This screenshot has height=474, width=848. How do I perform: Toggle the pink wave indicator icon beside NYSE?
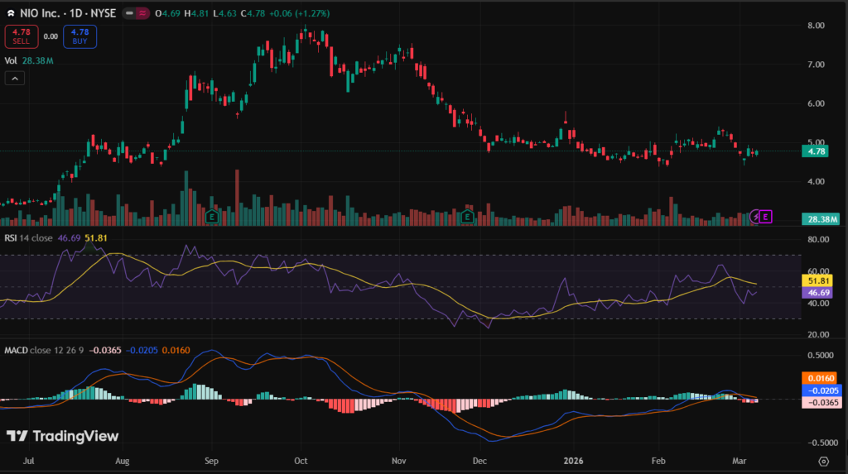click(144, 13)
